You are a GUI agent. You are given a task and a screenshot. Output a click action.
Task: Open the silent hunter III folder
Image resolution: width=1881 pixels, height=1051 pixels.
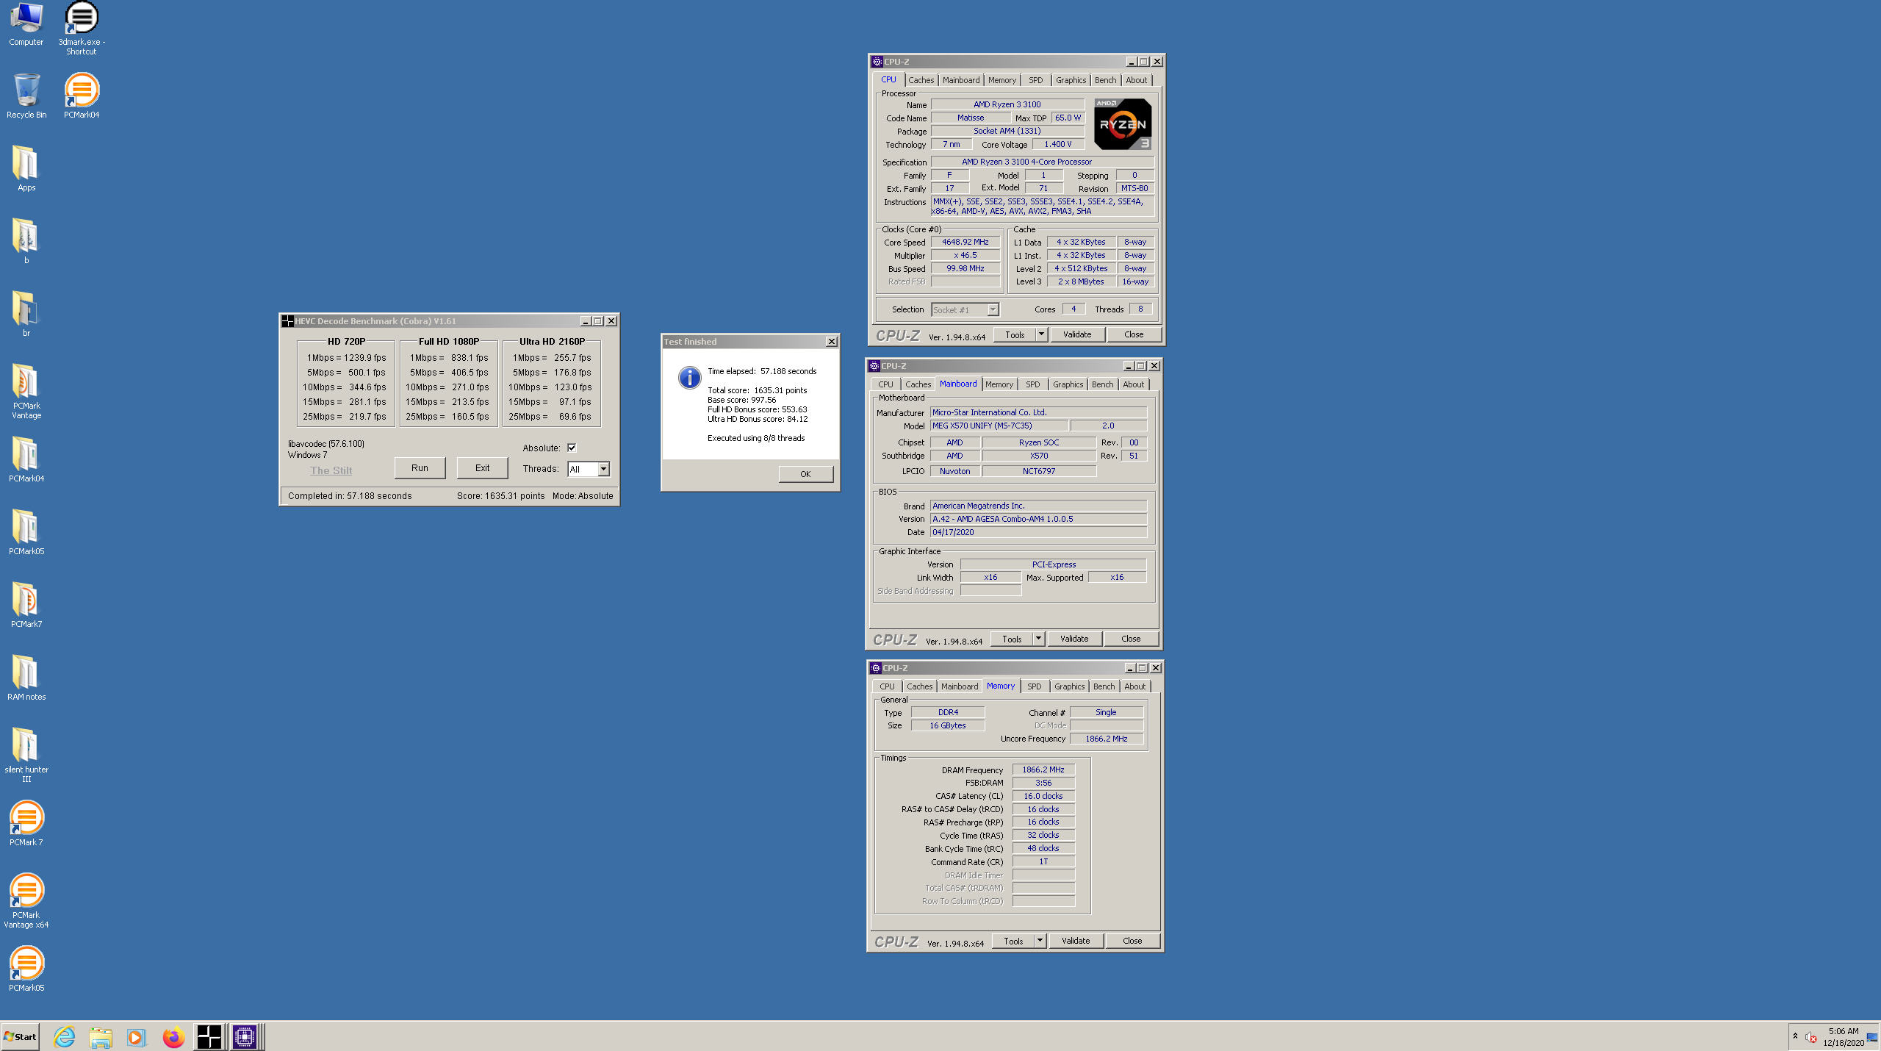[x=26, y=754]
